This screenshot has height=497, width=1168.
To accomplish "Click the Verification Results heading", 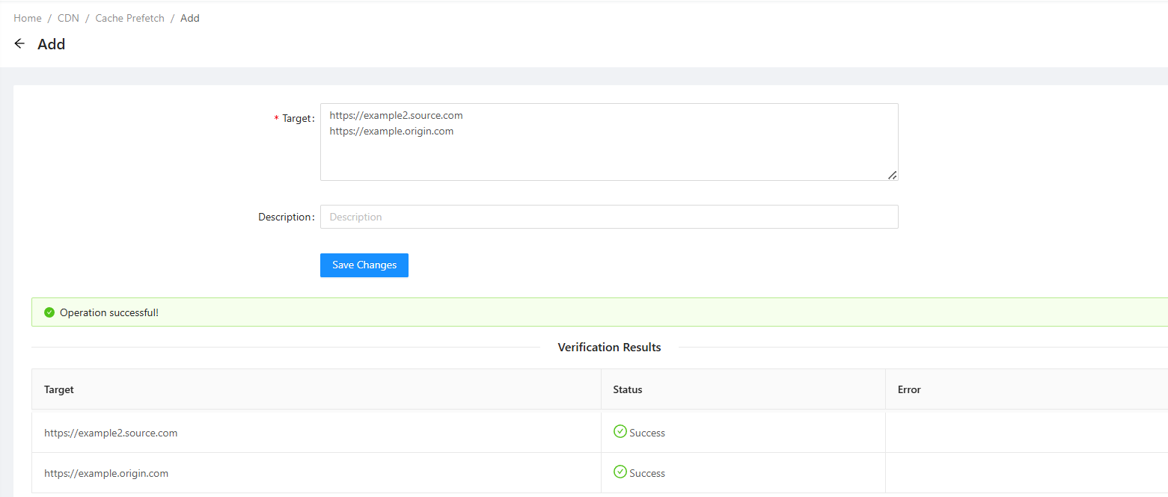I will pos(609,348).
